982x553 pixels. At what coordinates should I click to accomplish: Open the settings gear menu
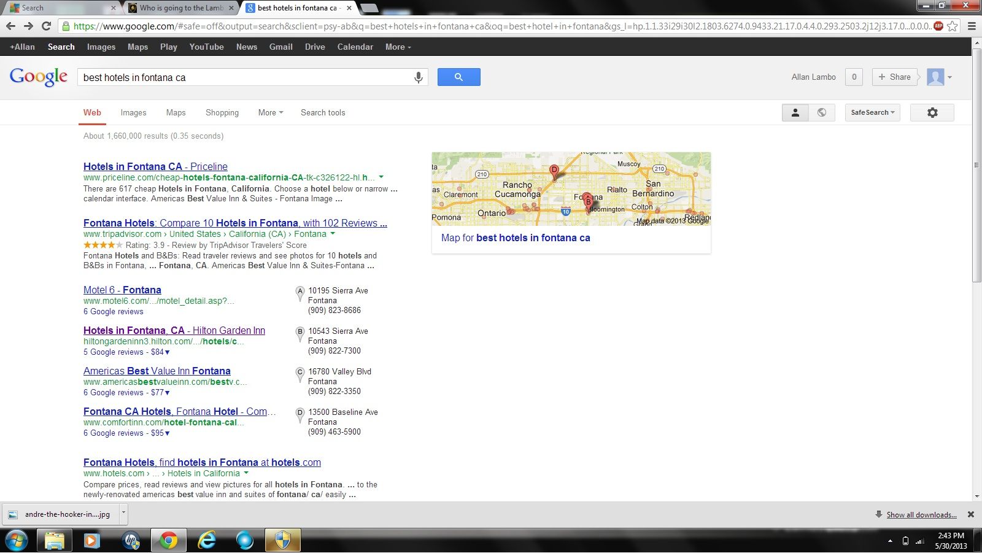(x=932, y=113)
